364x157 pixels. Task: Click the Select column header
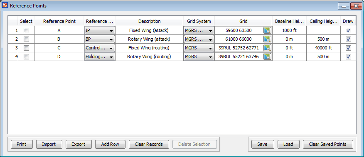26,21
